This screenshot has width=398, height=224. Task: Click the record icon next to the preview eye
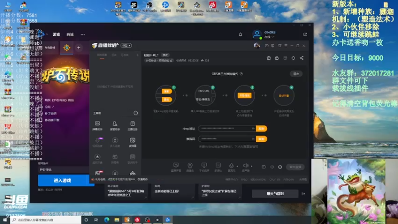(264, 167)
